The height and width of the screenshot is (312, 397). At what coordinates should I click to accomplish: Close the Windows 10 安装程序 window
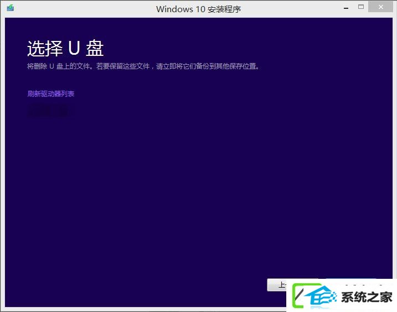(380, 7)
